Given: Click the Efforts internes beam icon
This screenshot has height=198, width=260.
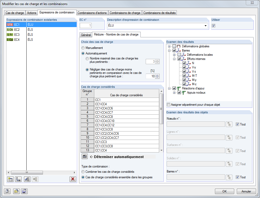Looking at the screenshot, I should coord(184,59).
